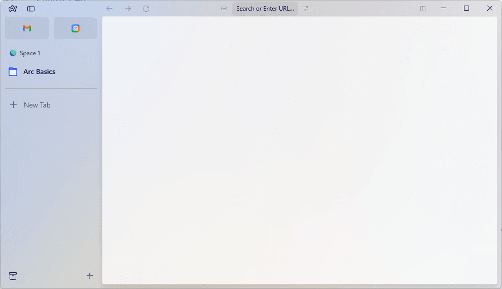
Task: Open the archived tabs icon
Action: (13, 276)
